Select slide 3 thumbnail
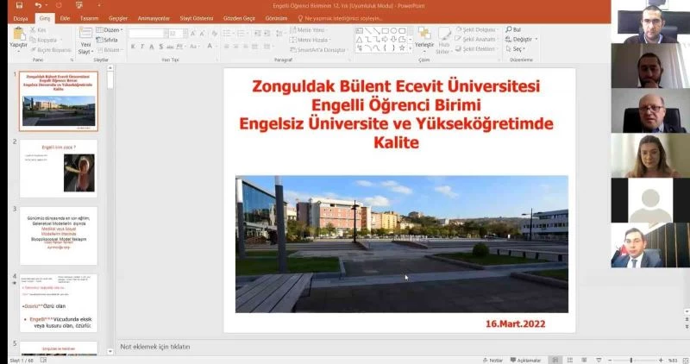 pyautogui.click(x=59, y=236)
